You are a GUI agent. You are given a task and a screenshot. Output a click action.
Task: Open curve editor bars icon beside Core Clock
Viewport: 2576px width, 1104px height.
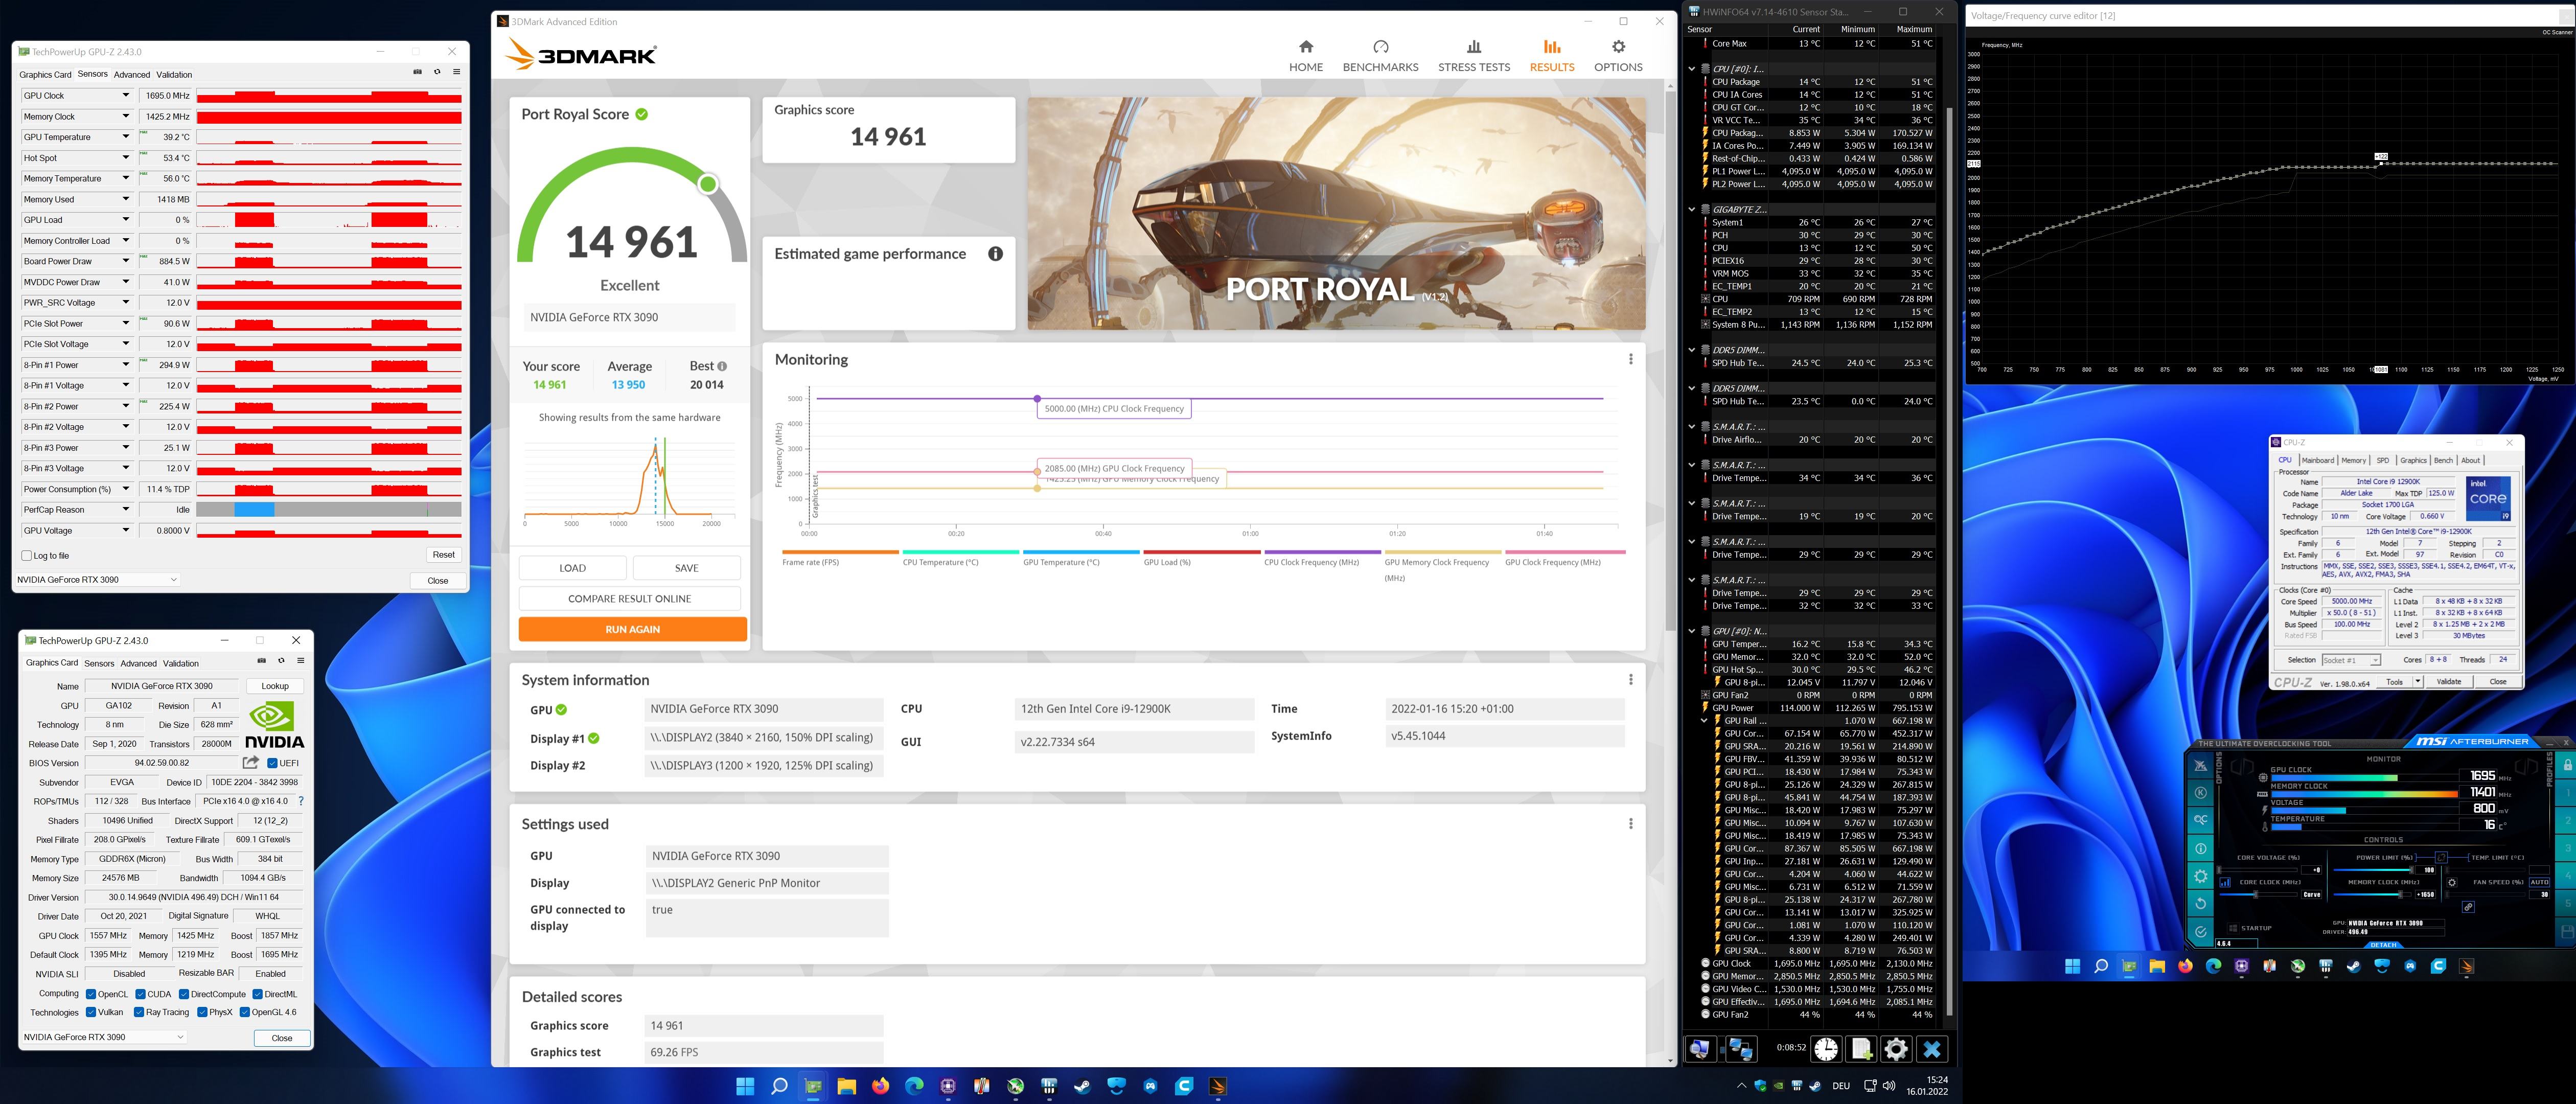point(2225,883)
